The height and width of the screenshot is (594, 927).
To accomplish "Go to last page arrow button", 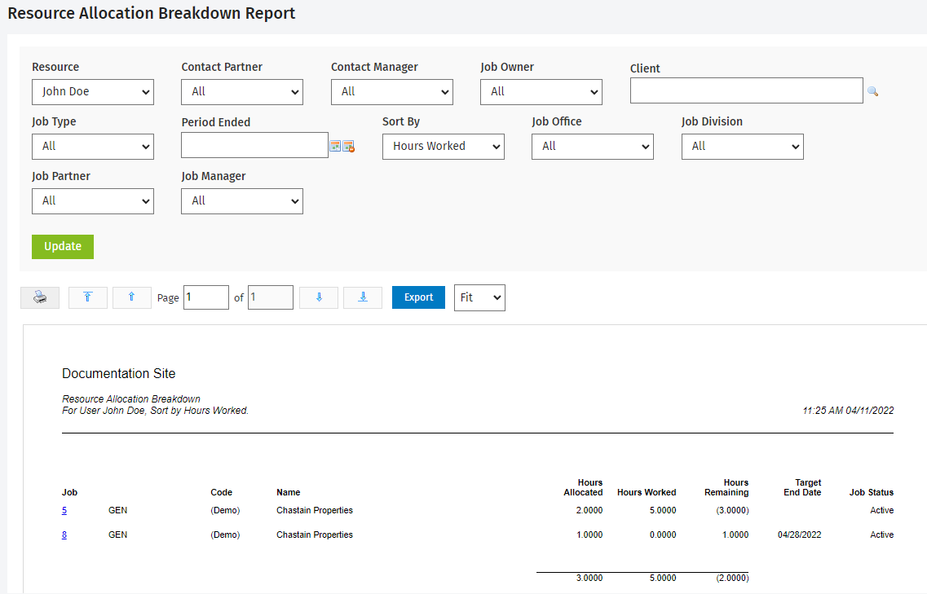I will click(x=363, y=297).
